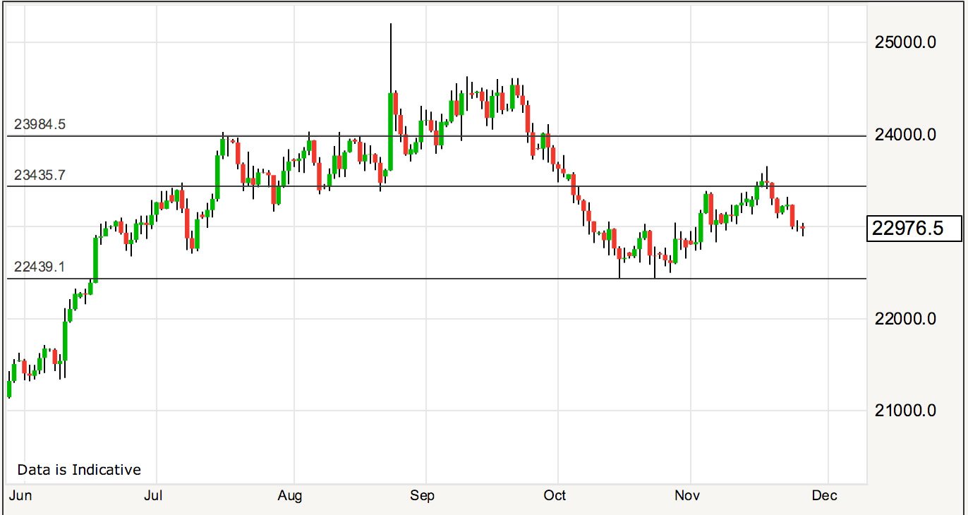Click the 25000.0 price axis label
The width and height of the screenshot is (968, 515).
[905, 42]
